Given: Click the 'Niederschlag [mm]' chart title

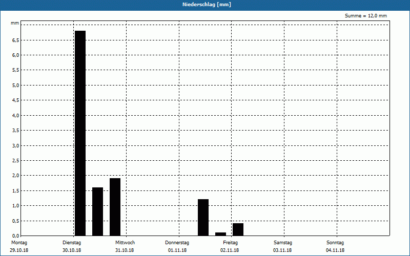Looking at the screenshot, I should (x=207, y=5).
